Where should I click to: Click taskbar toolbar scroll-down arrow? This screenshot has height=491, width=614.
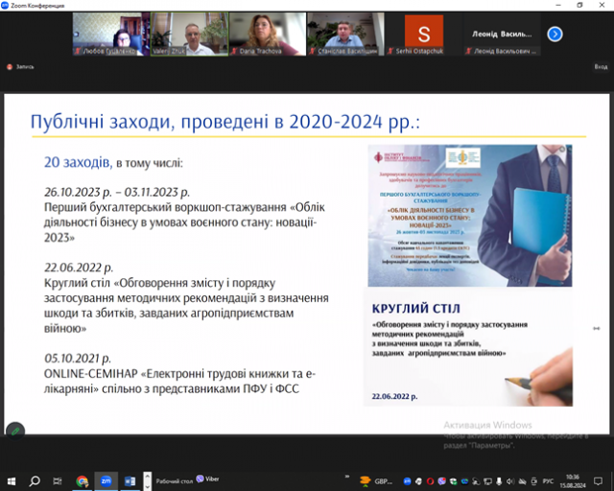pyautogui.click(x=147, y=486)
